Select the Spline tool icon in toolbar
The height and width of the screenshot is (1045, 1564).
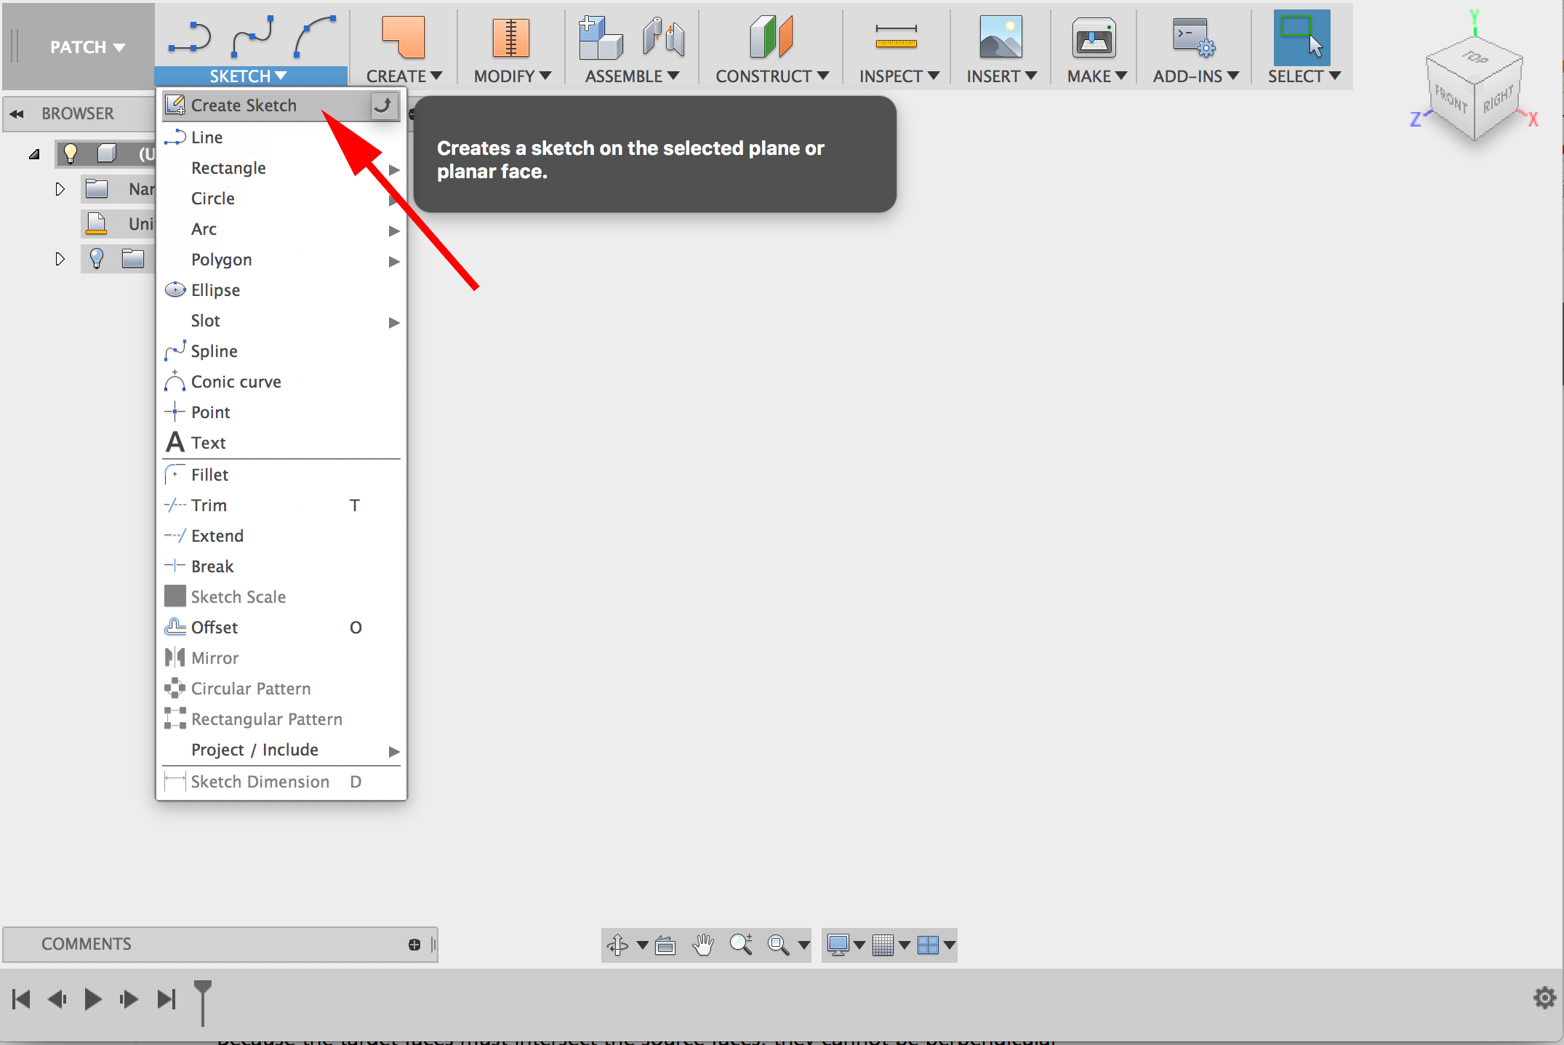(x=252, y=36)
